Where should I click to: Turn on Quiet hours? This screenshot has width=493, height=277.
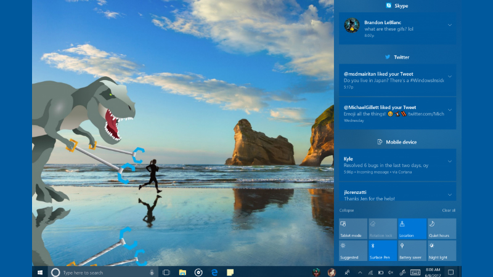coord(441,228)
